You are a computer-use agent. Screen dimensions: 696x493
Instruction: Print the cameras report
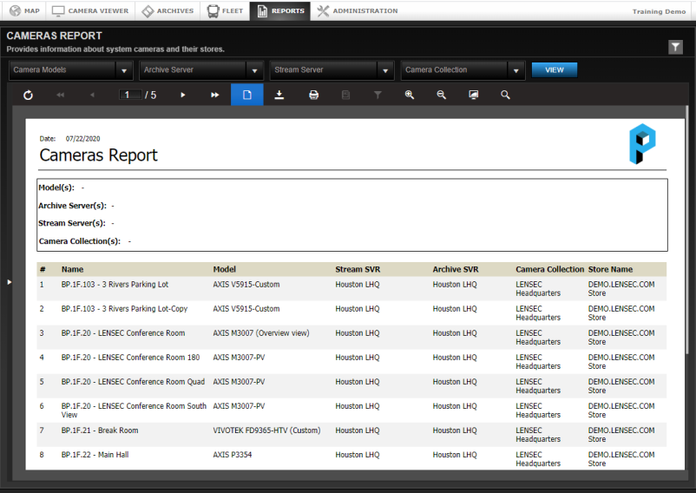pyautogui.click(x=314, y=95)
